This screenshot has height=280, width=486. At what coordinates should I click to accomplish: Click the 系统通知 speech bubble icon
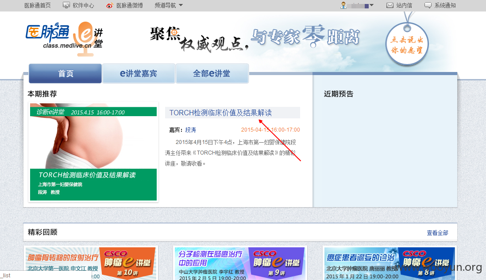(x=428, y=5)
